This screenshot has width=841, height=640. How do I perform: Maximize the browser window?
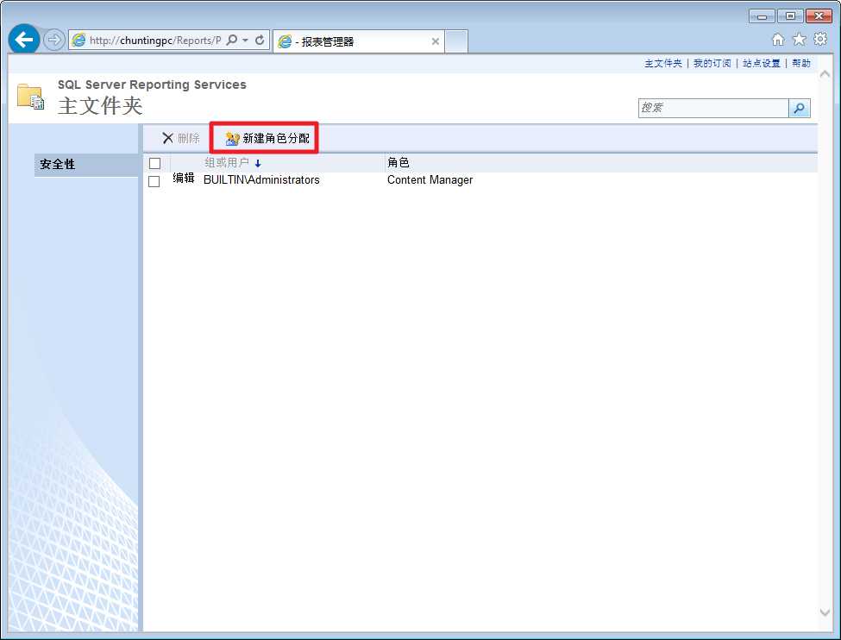790,16
